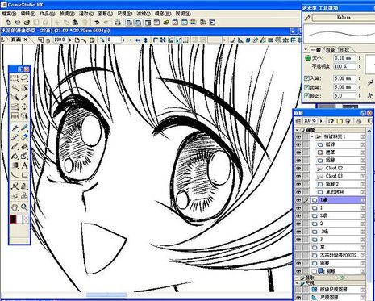Screen dimensions: 375x301
Task: Select the stamp tool in tool palette
Action: click(24, 195)
